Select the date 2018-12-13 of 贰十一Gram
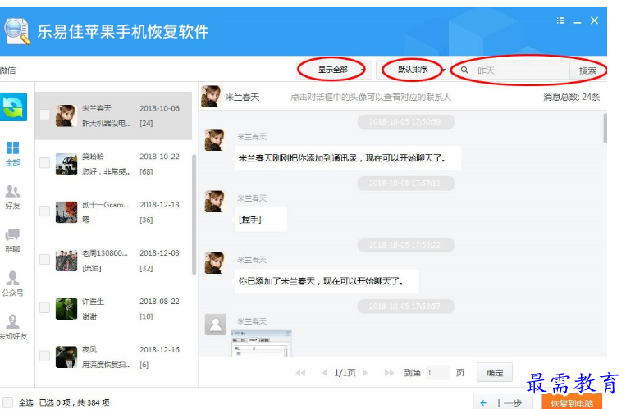 point(159,205)
